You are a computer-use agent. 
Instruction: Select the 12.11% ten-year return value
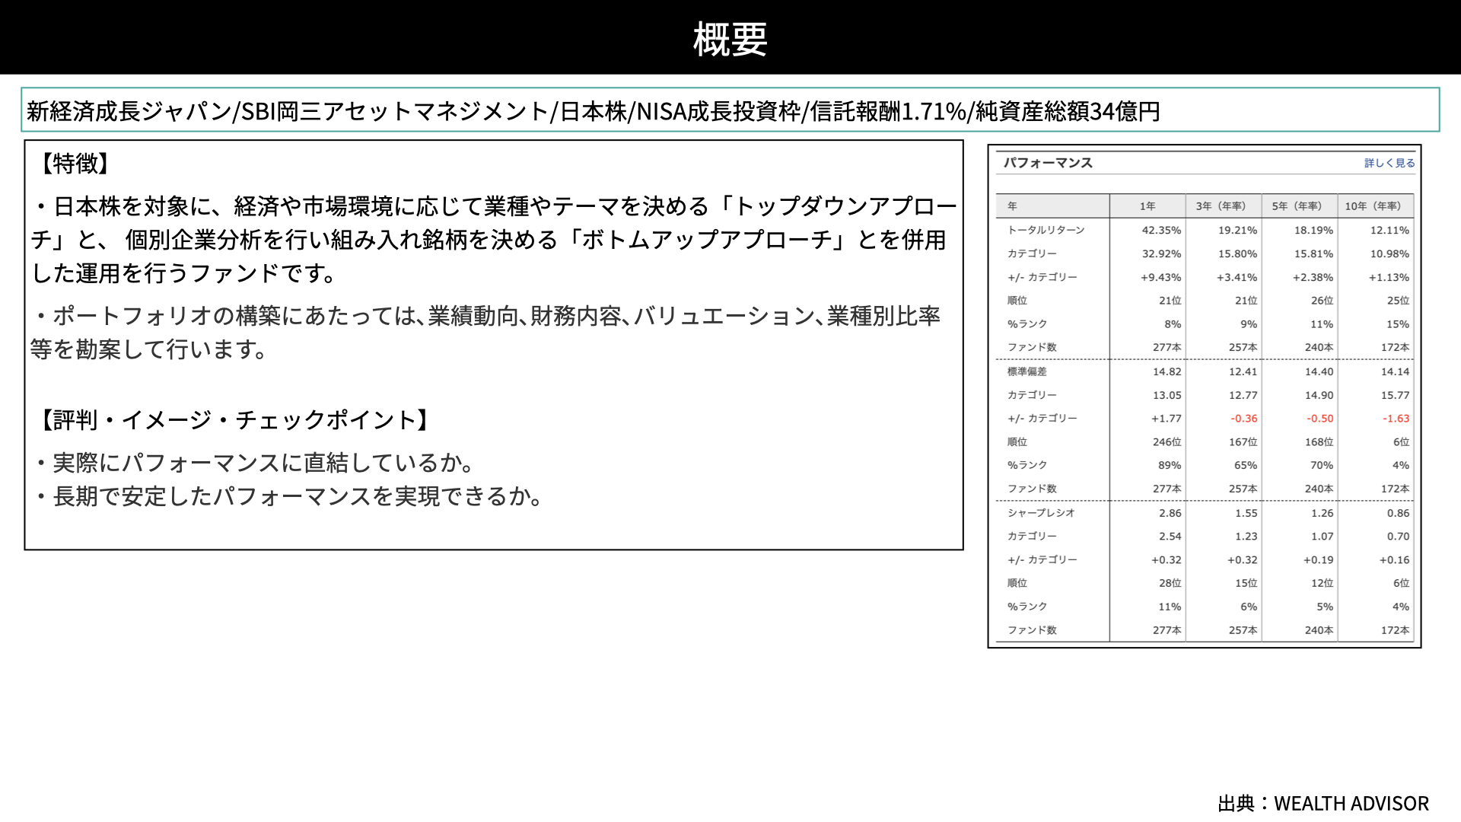click(x=1389, y=230)
